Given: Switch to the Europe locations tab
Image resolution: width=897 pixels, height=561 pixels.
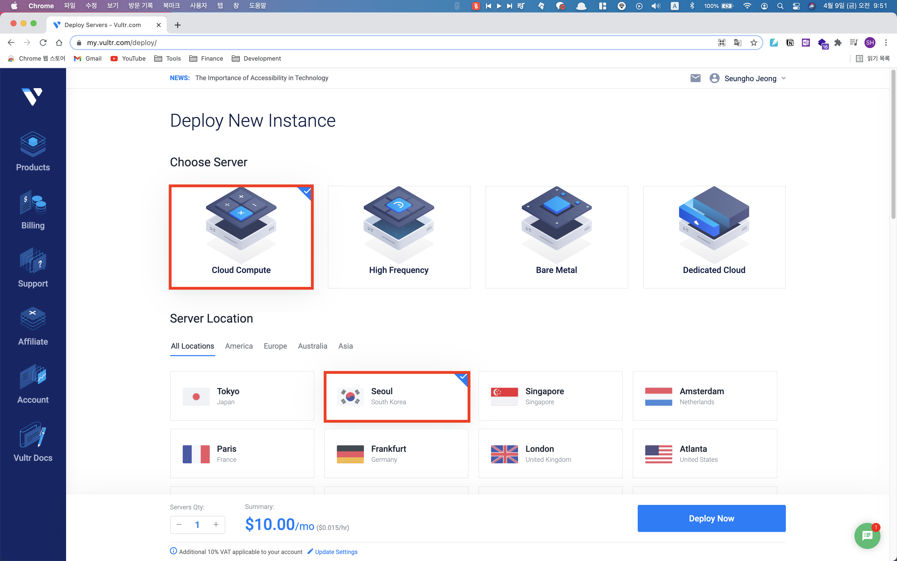Looking at the screenshot, I should (x=275, y=346).
